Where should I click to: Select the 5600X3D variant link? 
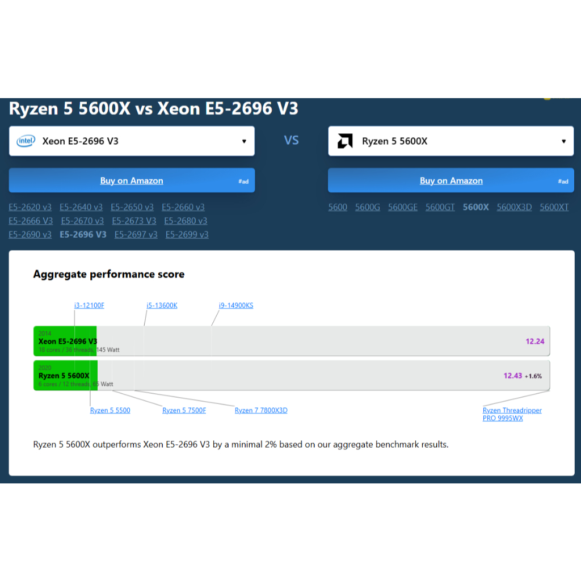514,207
